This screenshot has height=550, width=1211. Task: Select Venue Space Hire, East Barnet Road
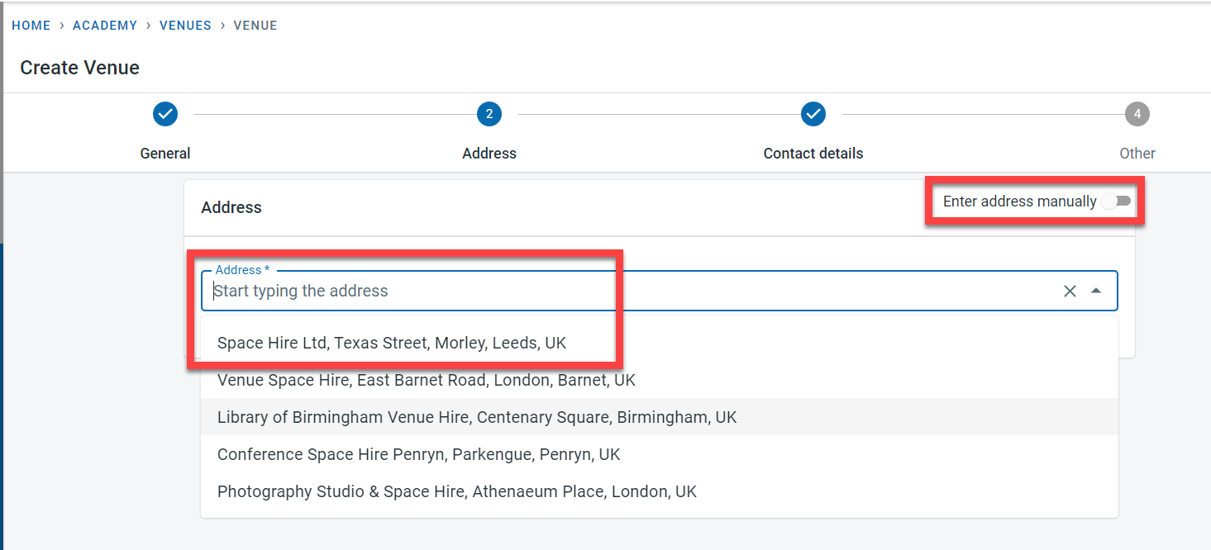point(427,380)
